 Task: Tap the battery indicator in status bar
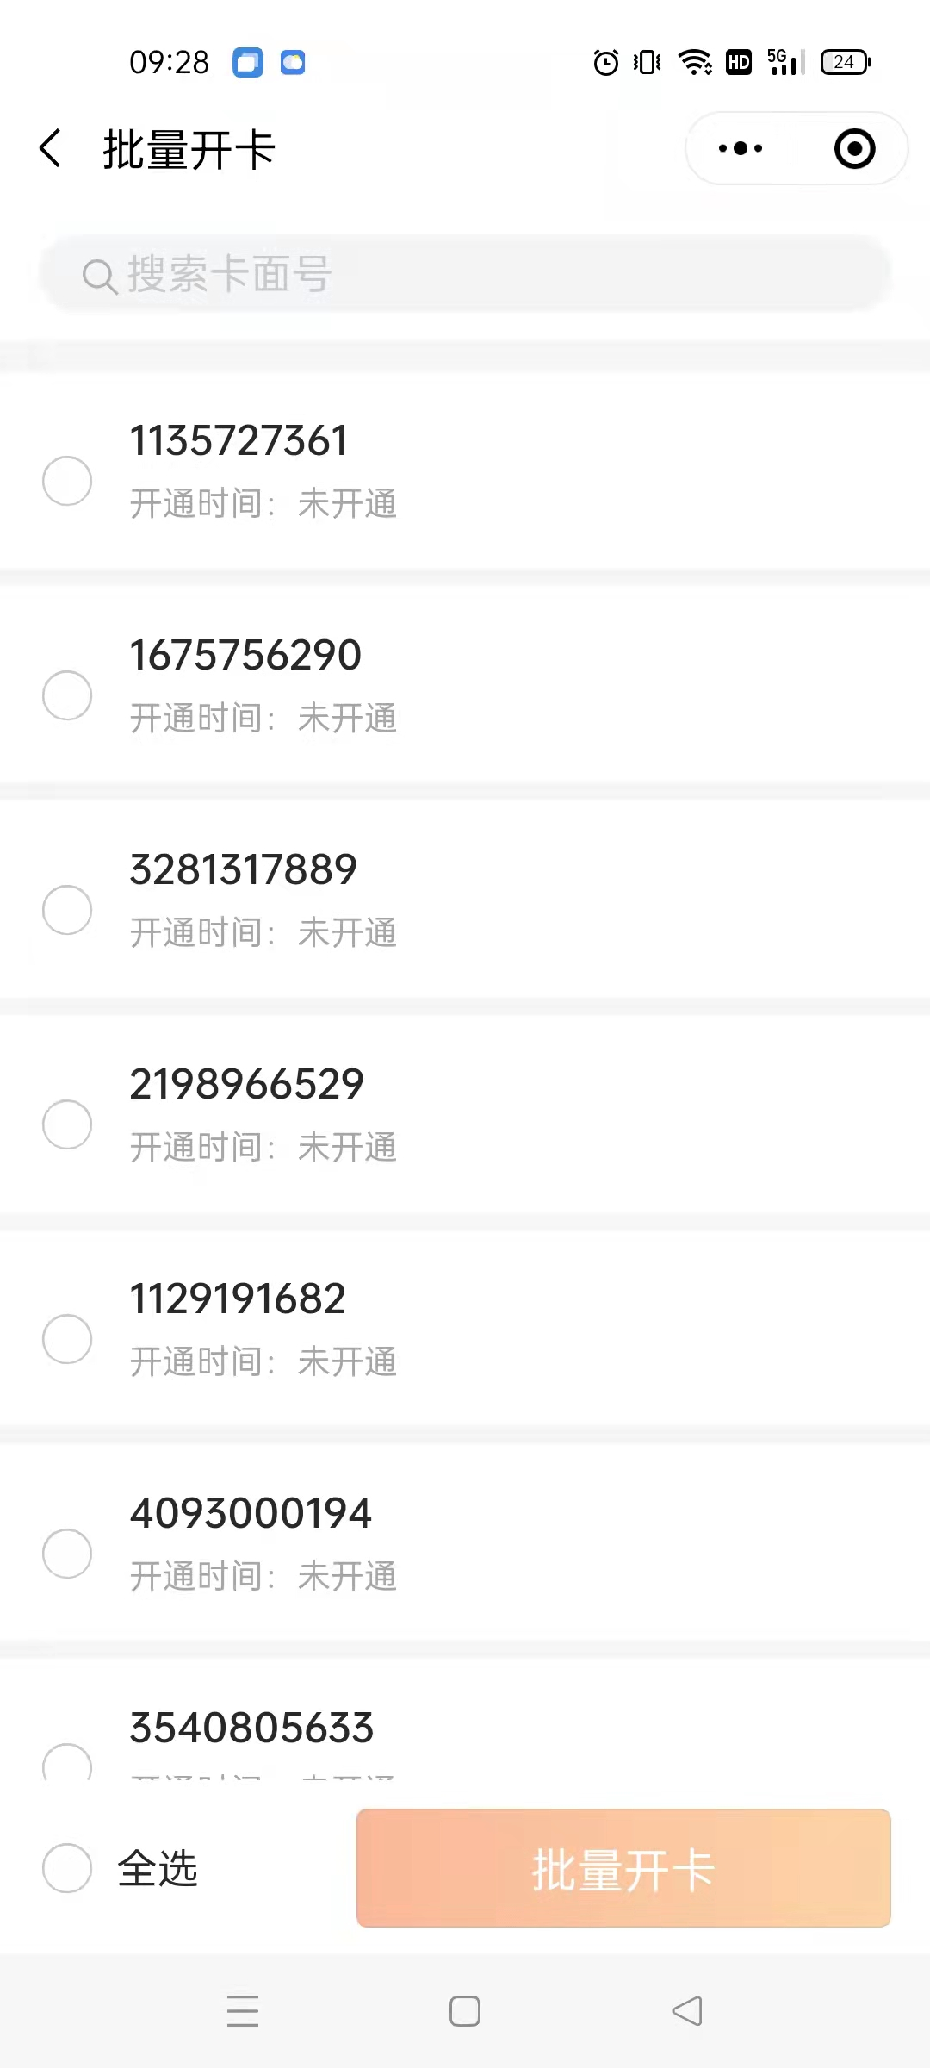pyautogui.click(x=845, y=62)
